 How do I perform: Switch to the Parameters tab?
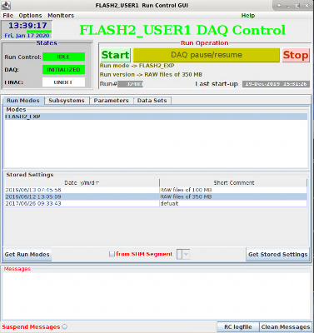[111, 101]
